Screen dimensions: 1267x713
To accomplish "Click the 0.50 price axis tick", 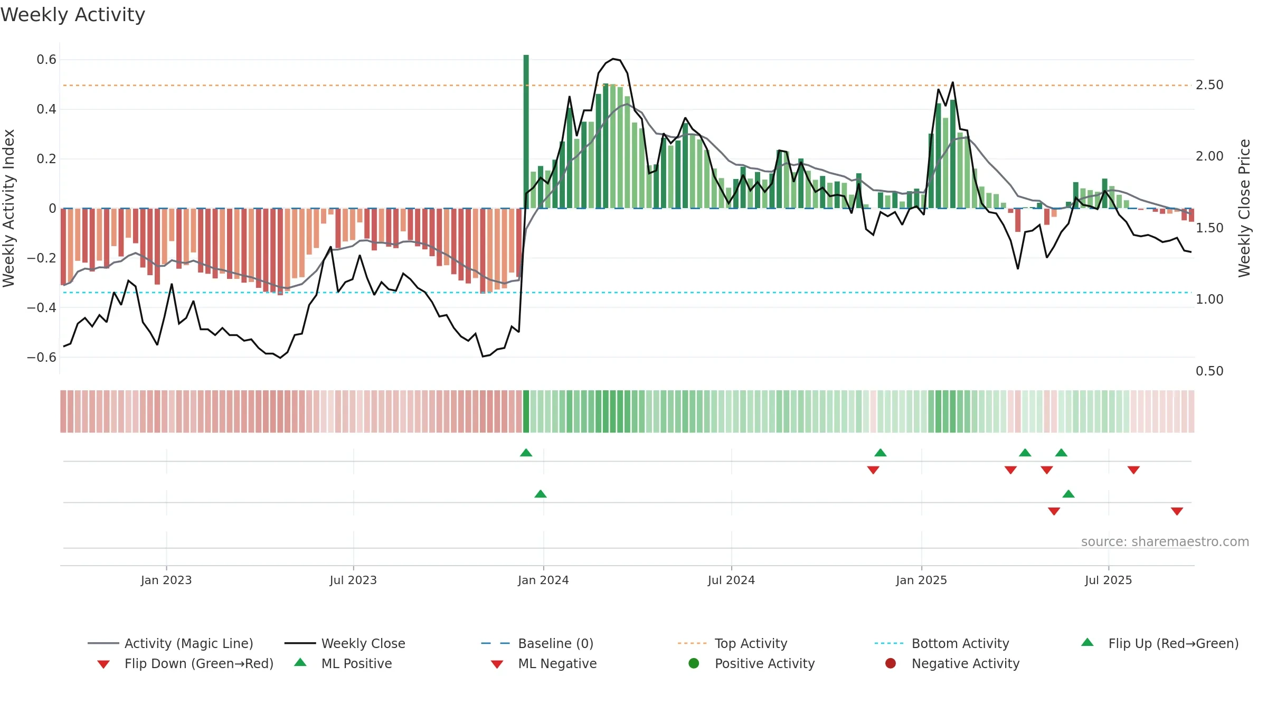I will pos(1209,371).
